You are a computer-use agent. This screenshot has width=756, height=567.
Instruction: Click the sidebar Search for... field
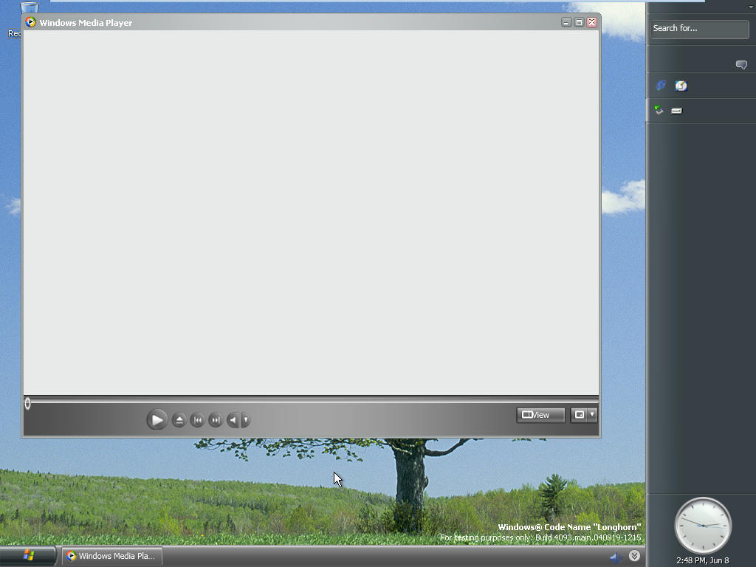tap(699, 29)
